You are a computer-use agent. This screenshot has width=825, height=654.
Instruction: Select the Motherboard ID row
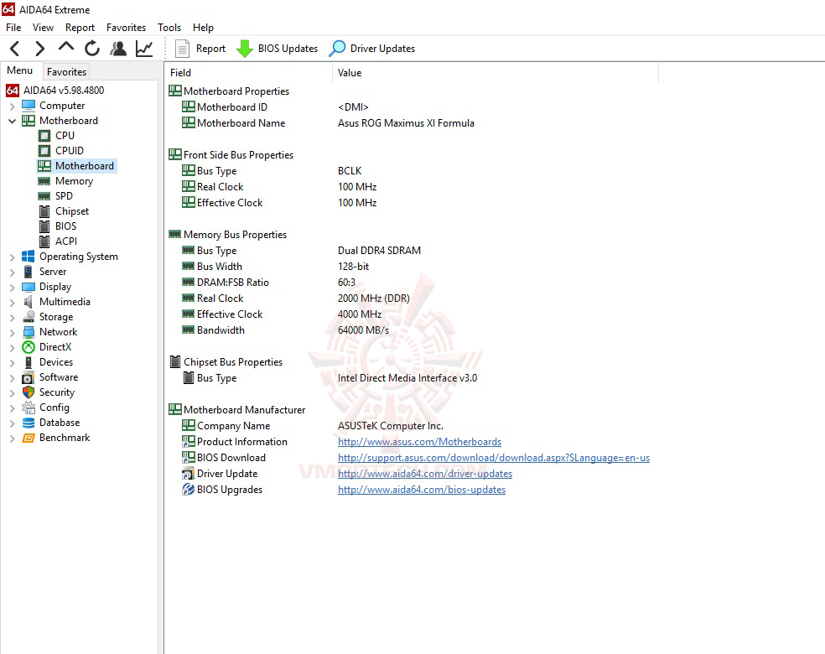point(275,107)
